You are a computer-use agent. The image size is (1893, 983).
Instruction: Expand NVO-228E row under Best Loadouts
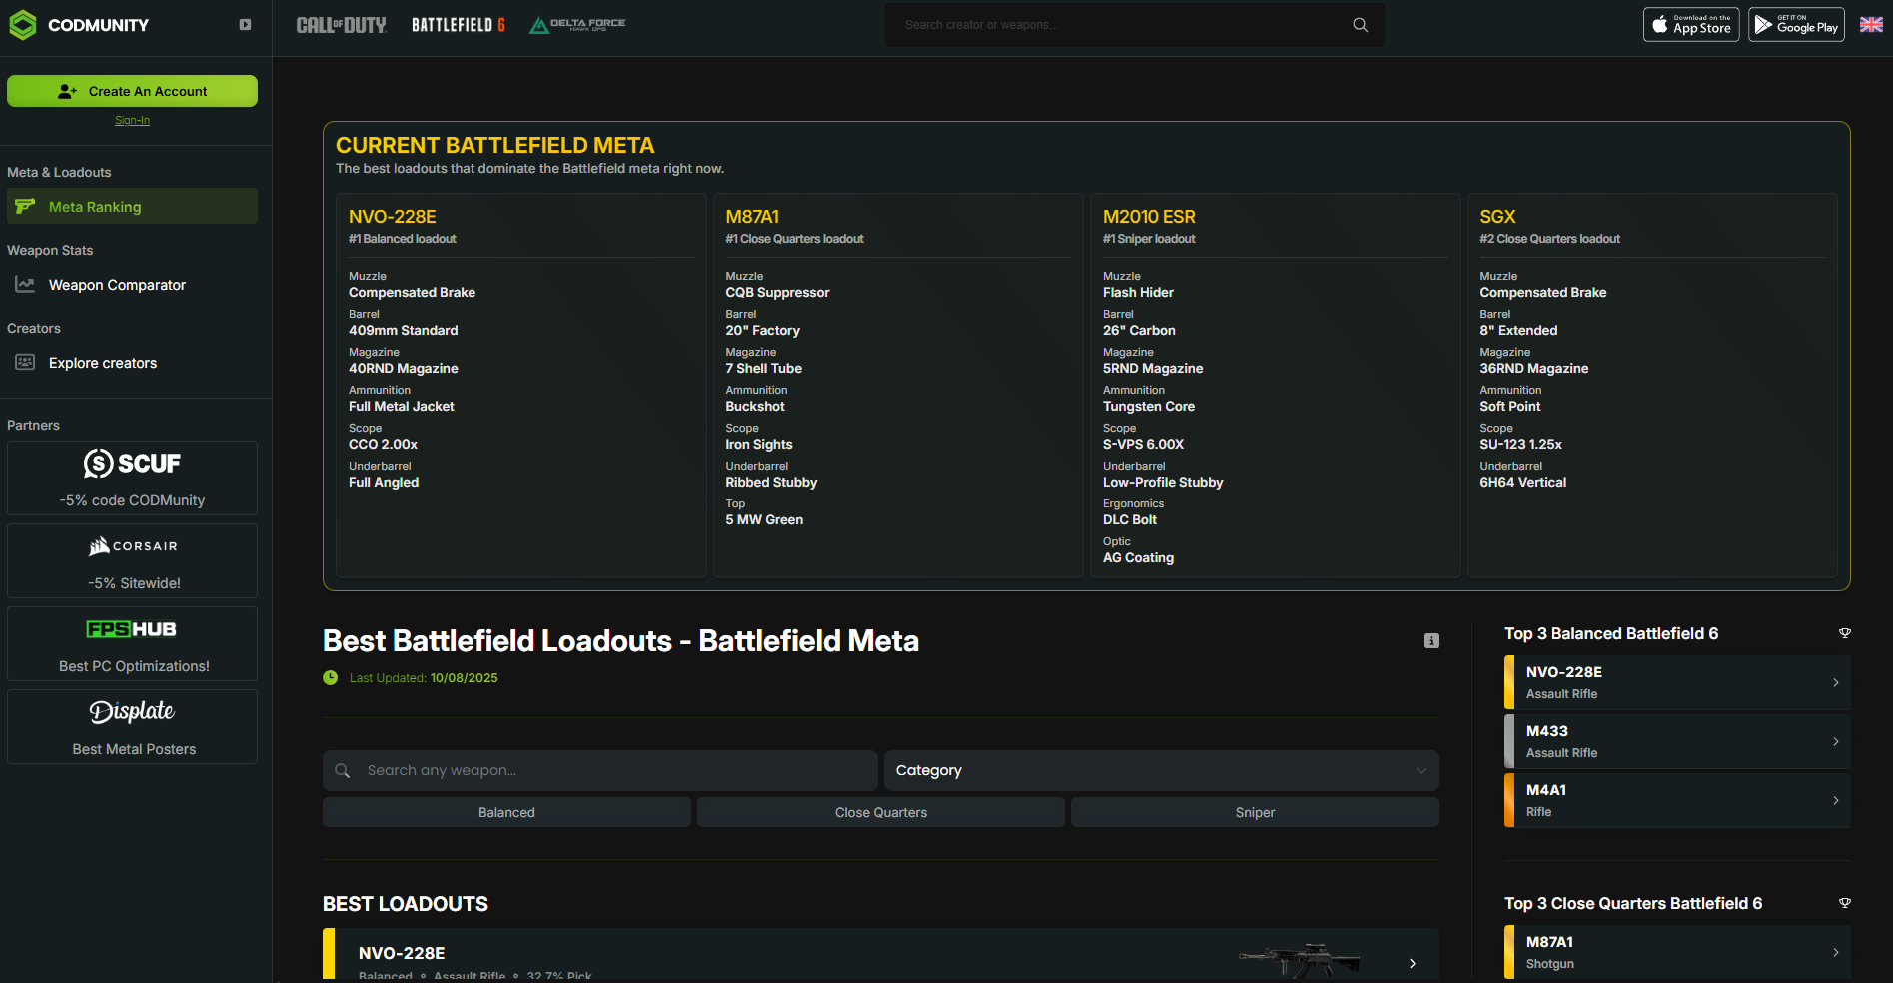click(x=881, y=956)
